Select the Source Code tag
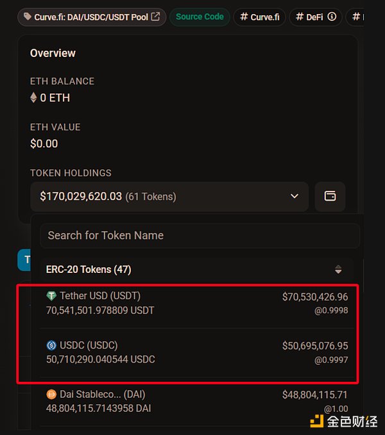Image resolution: width=385 pixels, height=435 pixels. (x=200, y=17)
